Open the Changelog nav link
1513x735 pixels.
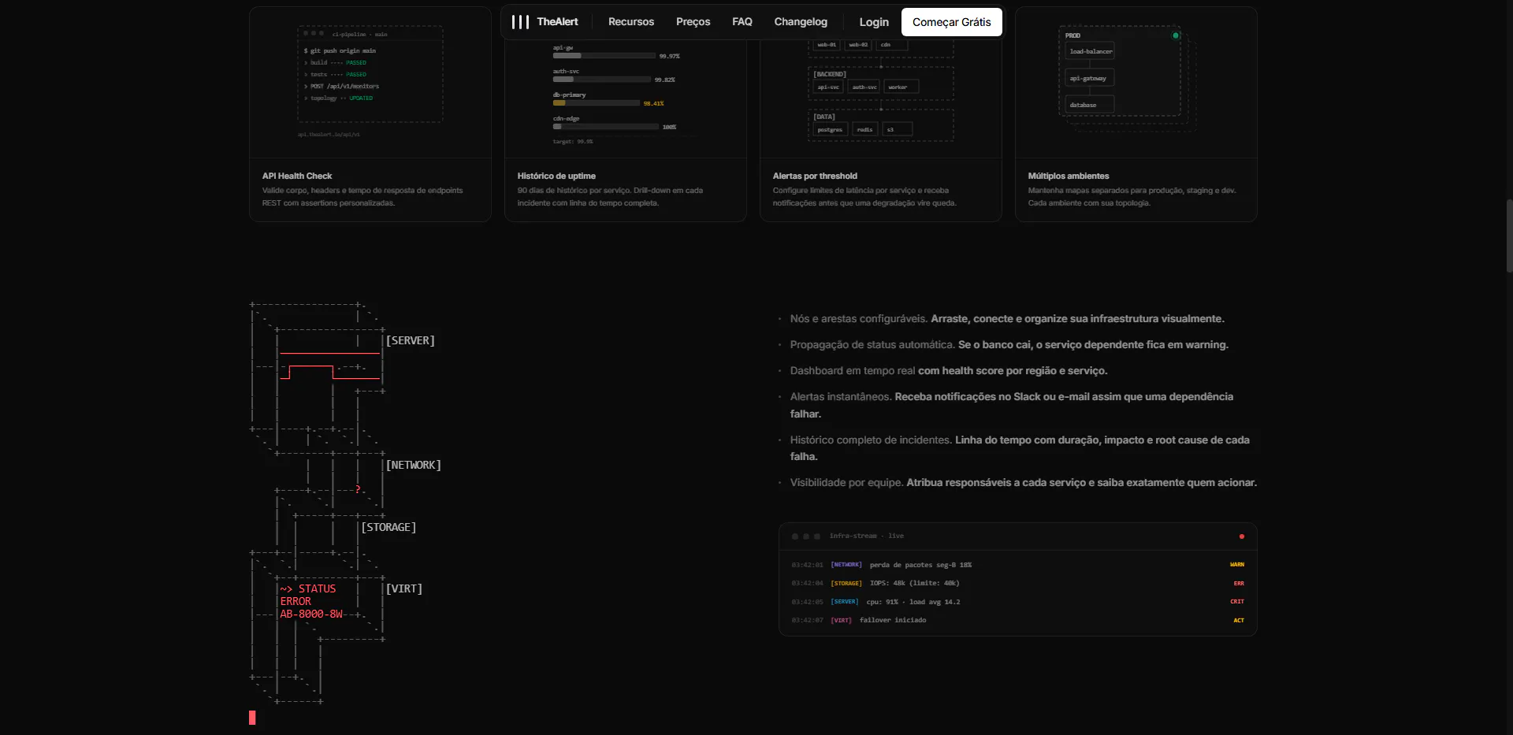[801, 22]
